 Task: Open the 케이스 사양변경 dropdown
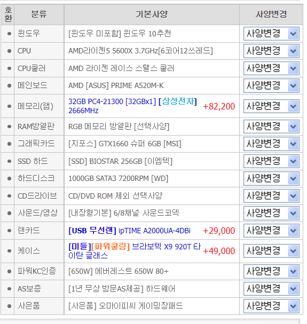click(271, 251)
